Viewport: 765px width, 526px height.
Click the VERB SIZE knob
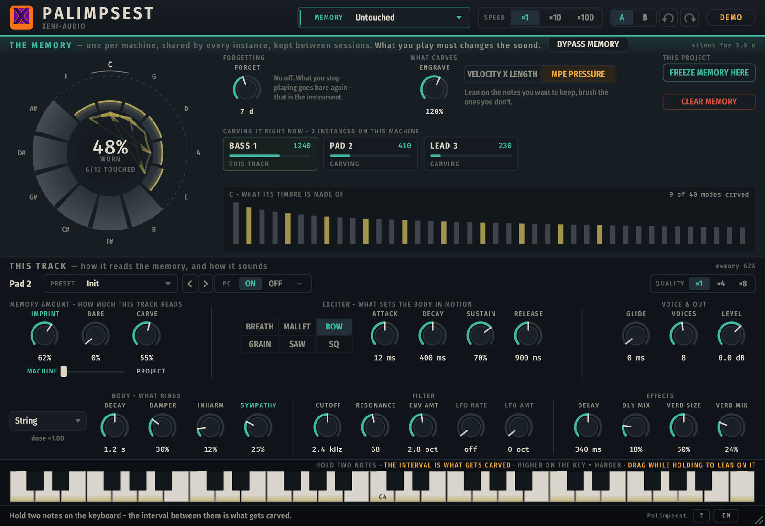[684, 426]
